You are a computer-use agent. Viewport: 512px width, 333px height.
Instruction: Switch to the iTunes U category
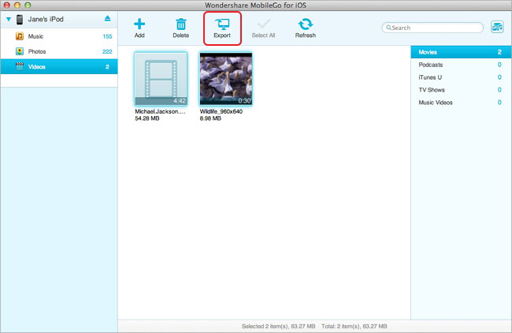(x=461, y=77)
